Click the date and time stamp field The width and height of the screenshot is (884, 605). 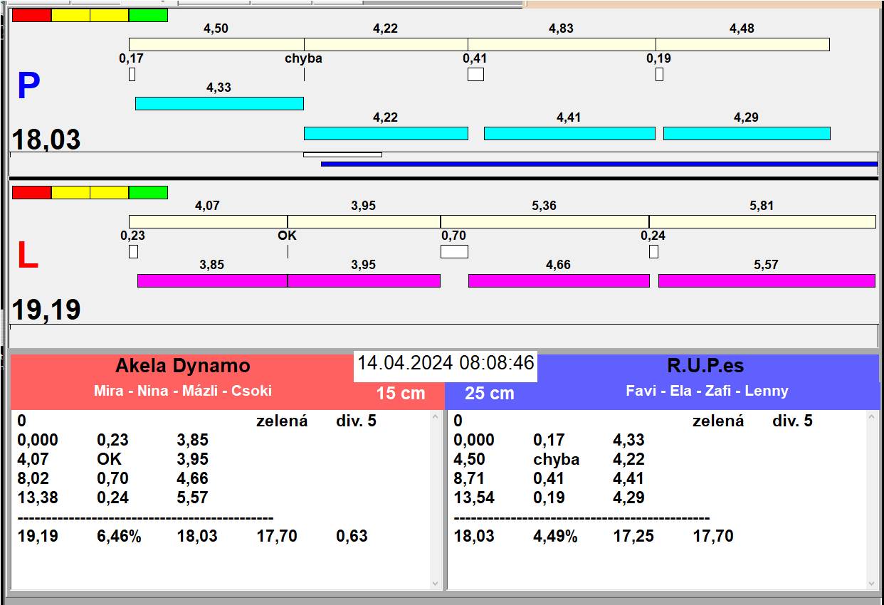point(446,363)
